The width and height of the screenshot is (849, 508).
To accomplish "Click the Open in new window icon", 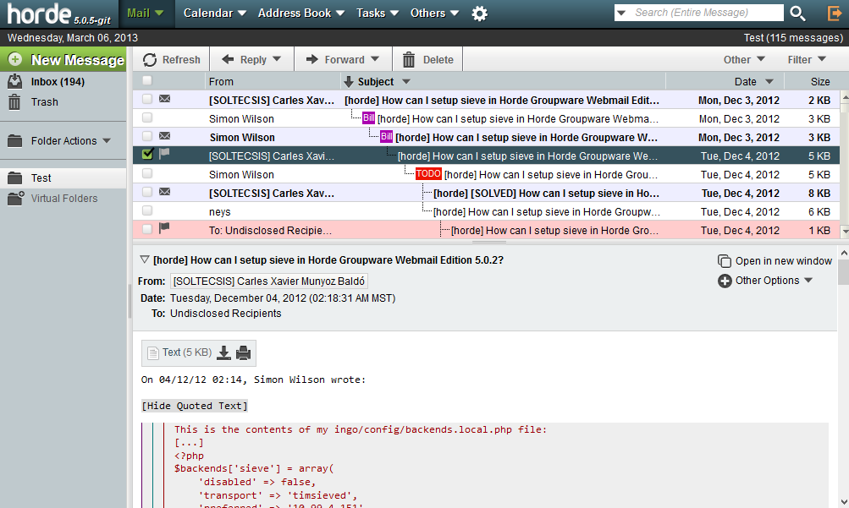I will tap(724, 261).
